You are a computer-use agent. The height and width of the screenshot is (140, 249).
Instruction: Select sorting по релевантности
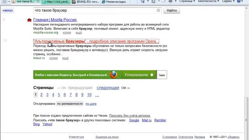(x=70, y=104)
